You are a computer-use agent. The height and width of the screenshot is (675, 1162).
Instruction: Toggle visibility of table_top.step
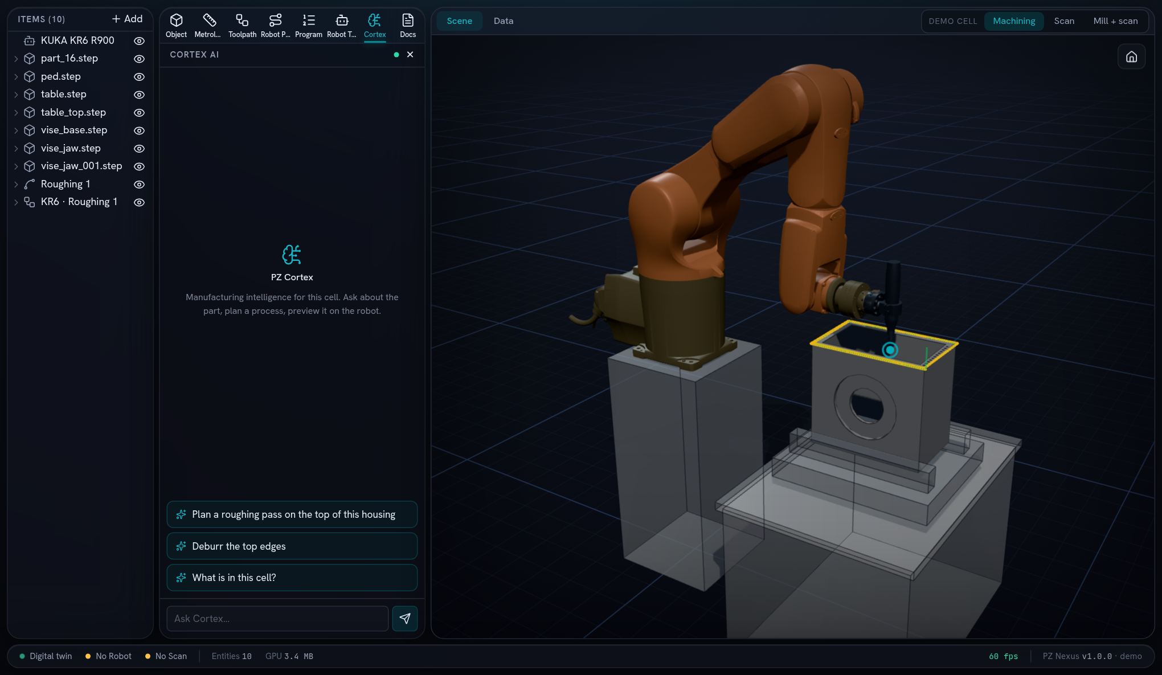pos(139,113)
